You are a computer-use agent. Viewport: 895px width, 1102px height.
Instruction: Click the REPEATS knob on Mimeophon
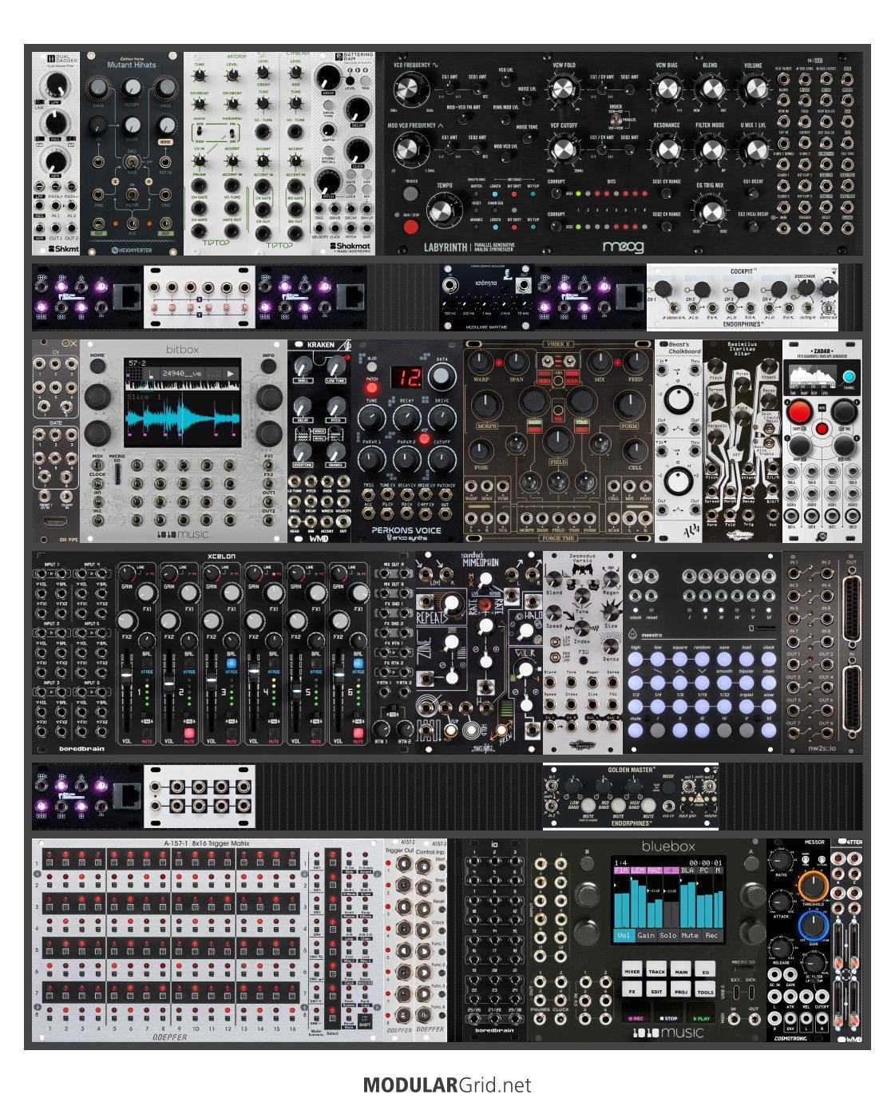tap(450, 604)
